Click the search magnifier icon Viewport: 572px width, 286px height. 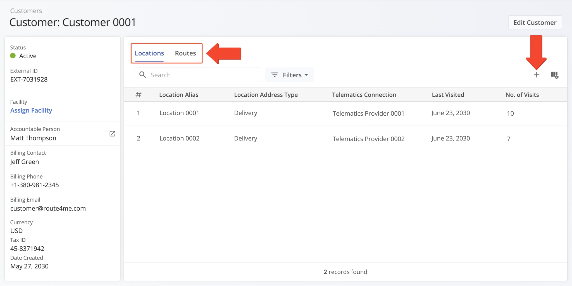coord(142,75)
